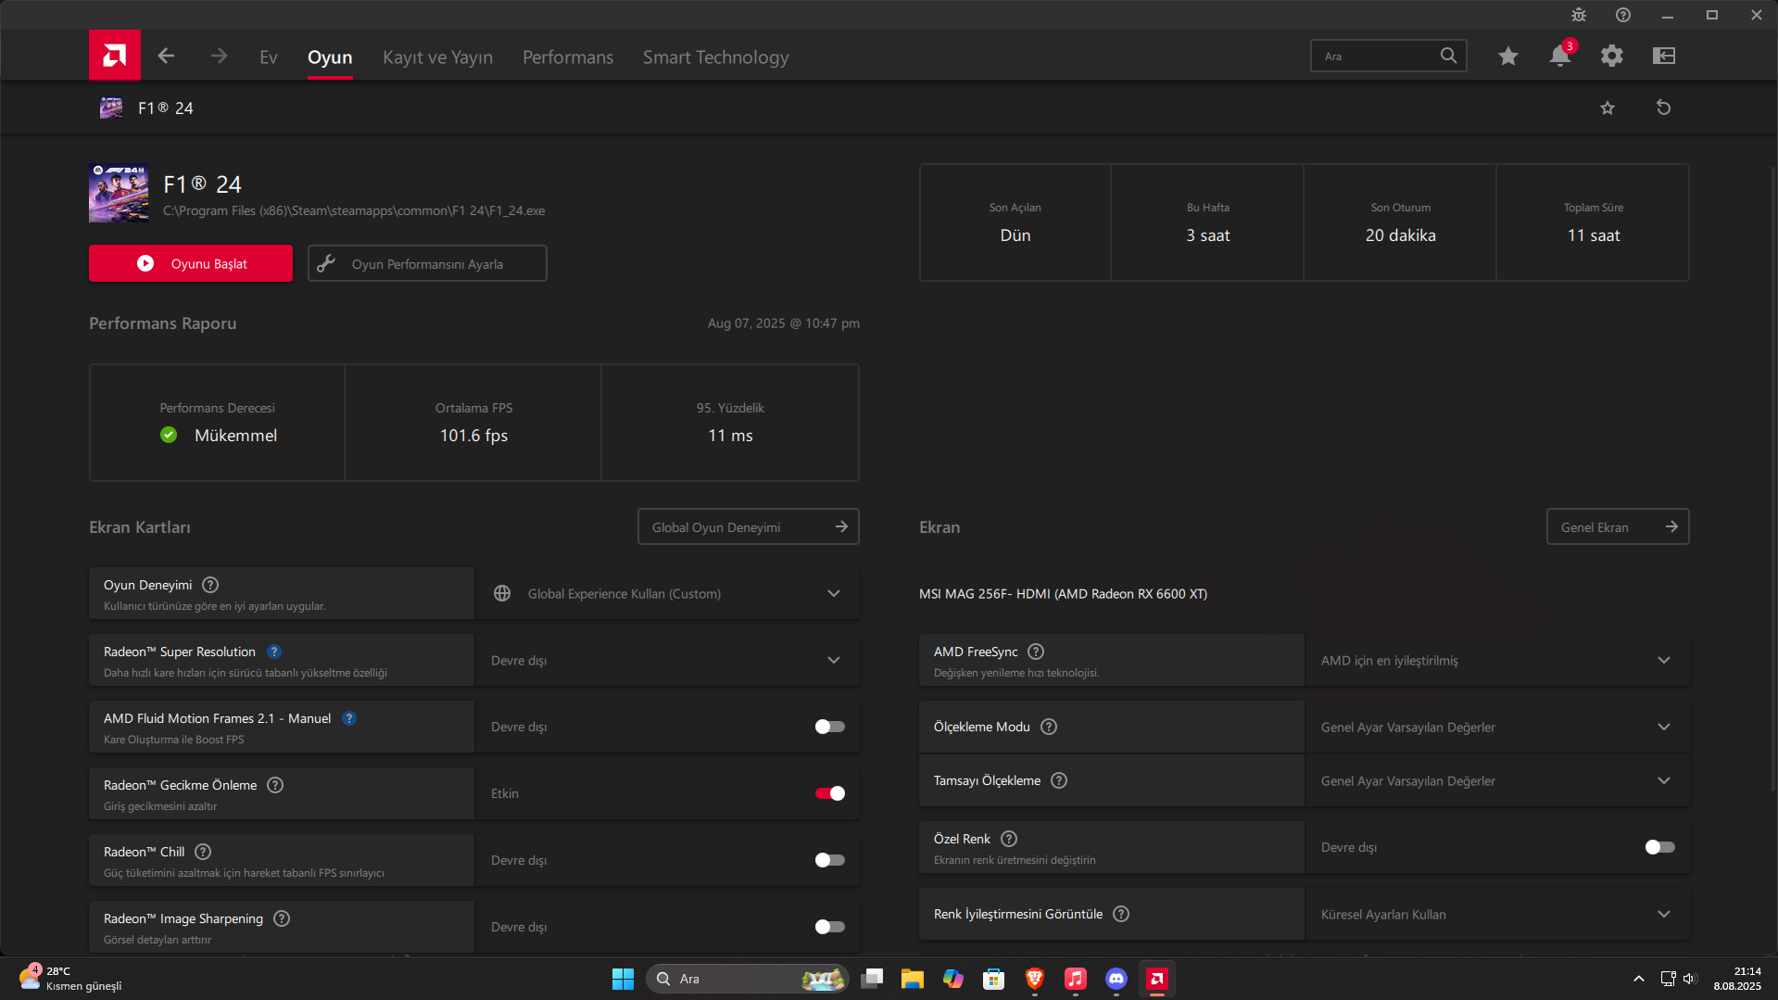The width and height of the screenshot is (1778, 1000).
Task: Enable Radeon Chill toggle
Action: point(830,860)
